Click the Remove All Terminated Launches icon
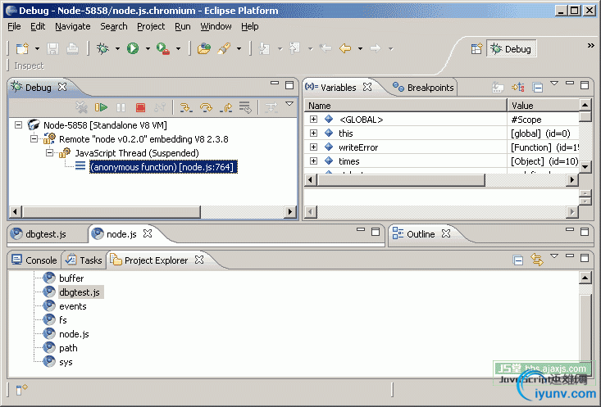Screen dimensions: 601x407 coord(81,107)
